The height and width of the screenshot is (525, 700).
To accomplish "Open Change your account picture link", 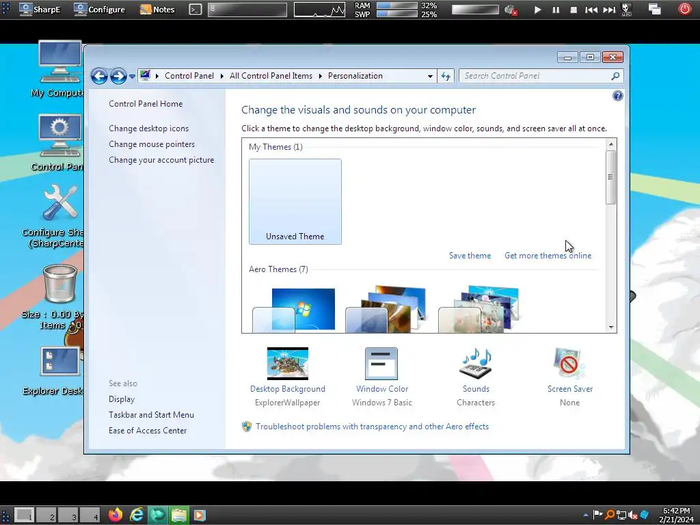I will click(x=161, y=160).
